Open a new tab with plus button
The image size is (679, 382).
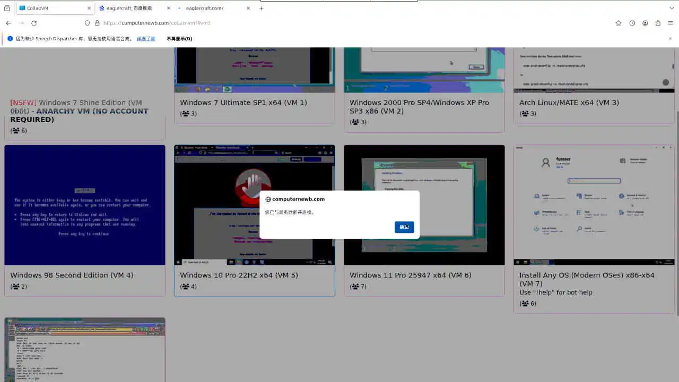262,8
